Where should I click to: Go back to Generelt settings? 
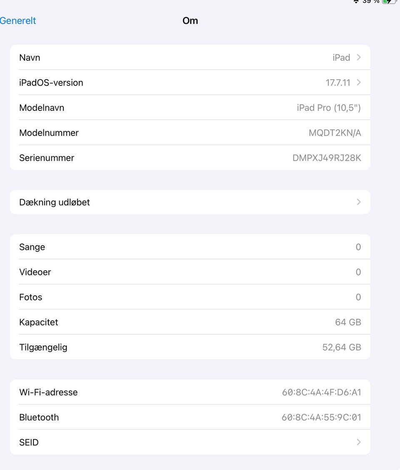click(17, 21)
